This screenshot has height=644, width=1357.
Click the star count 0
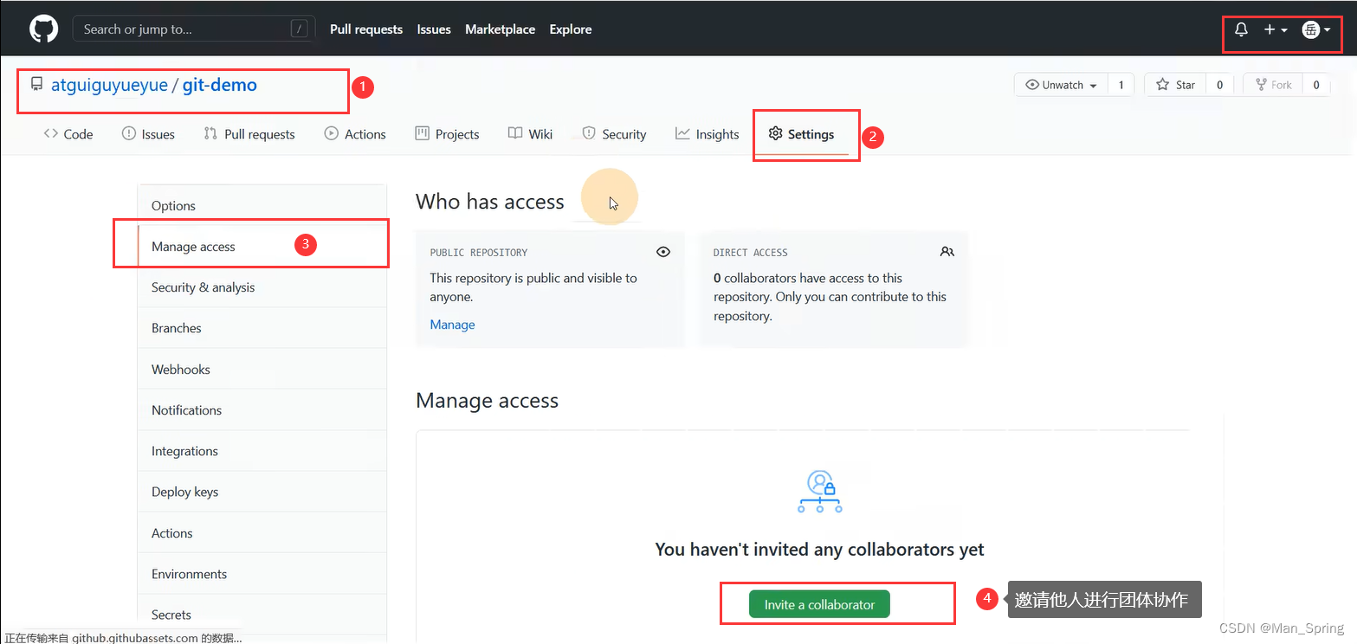[1219, 85]
